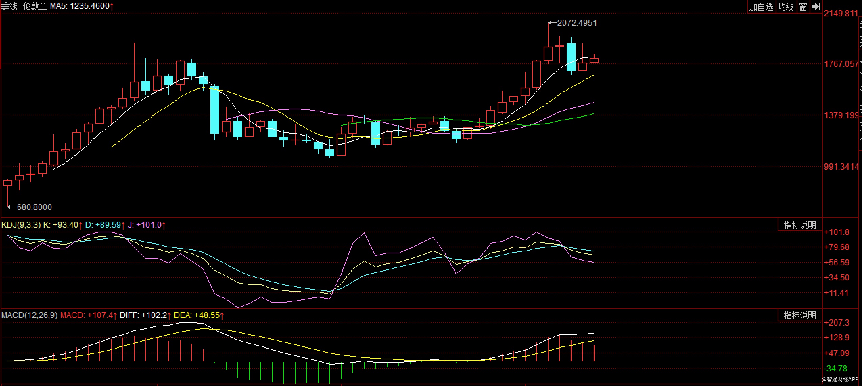Viewport: 862px width, 386px height.
Task: Select the 季线 period label
Action: coord(9,6)
